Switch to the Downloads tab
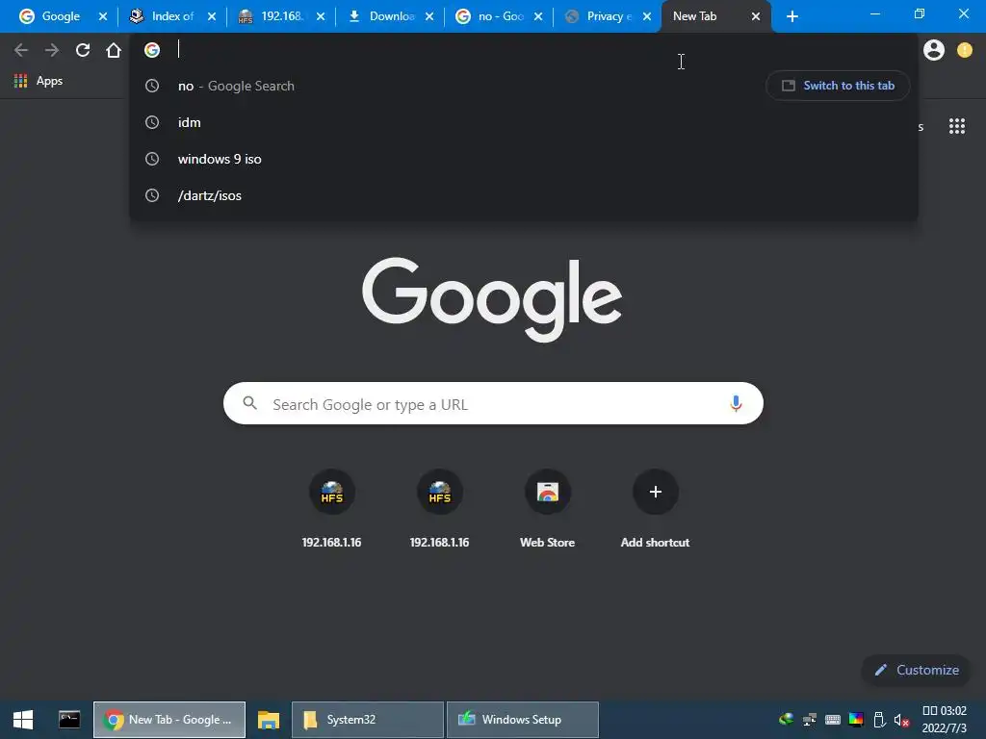 [382, 16]
